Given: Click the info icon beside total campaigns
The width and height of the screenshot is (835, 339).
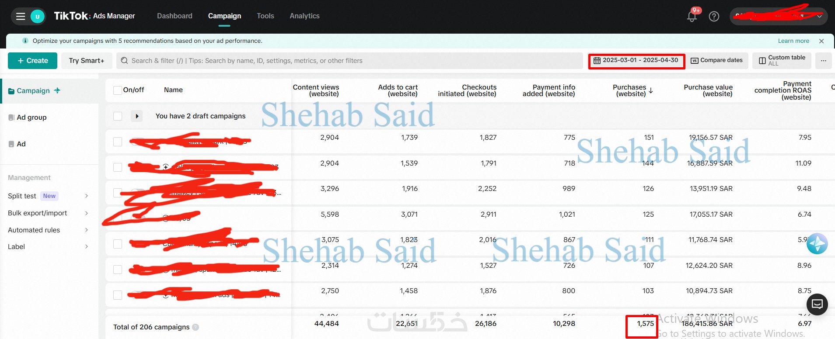Looking at the screenshot, I should click(196, 327).
